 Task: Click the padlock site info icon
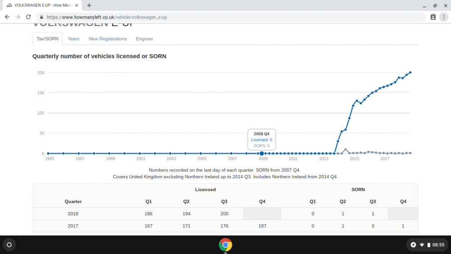[x=41, y=17]
